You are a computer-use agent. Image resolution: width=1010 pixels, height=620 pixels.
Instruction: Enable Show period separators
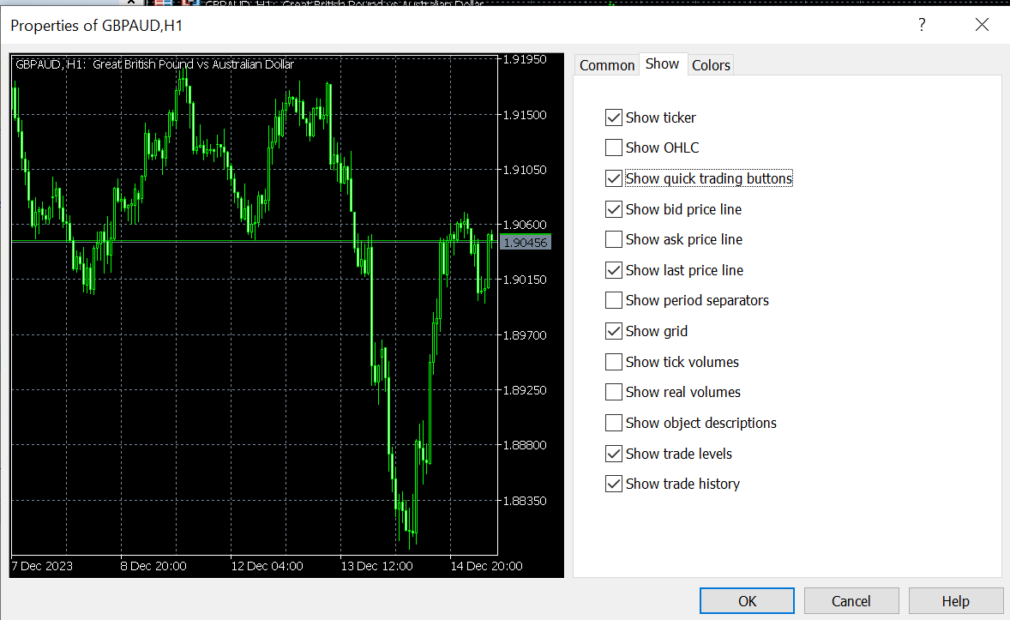(614, 300)
